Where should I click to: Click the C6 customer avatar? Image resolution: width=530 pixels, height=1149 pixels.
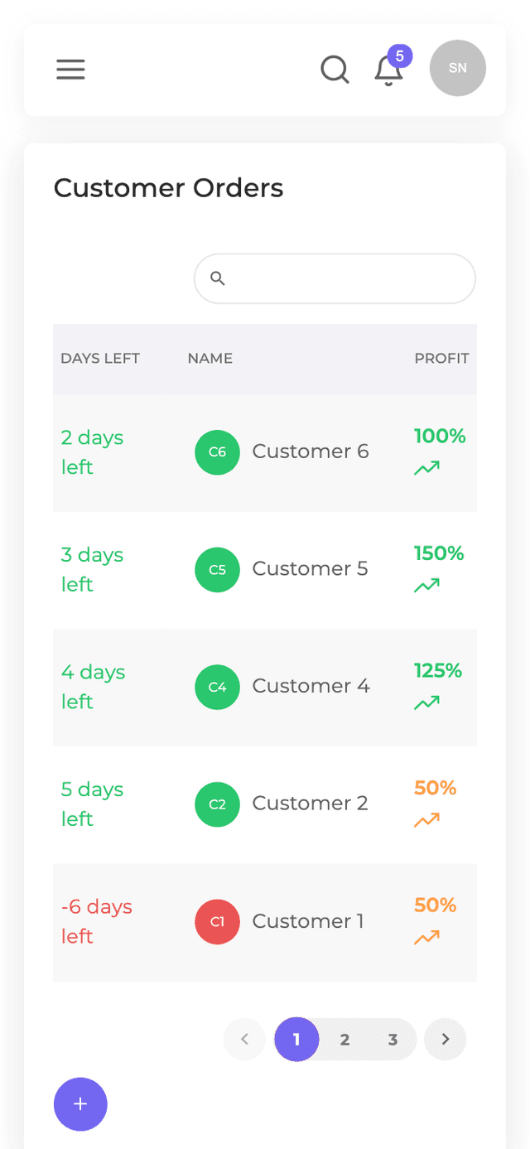coord(217,452)
